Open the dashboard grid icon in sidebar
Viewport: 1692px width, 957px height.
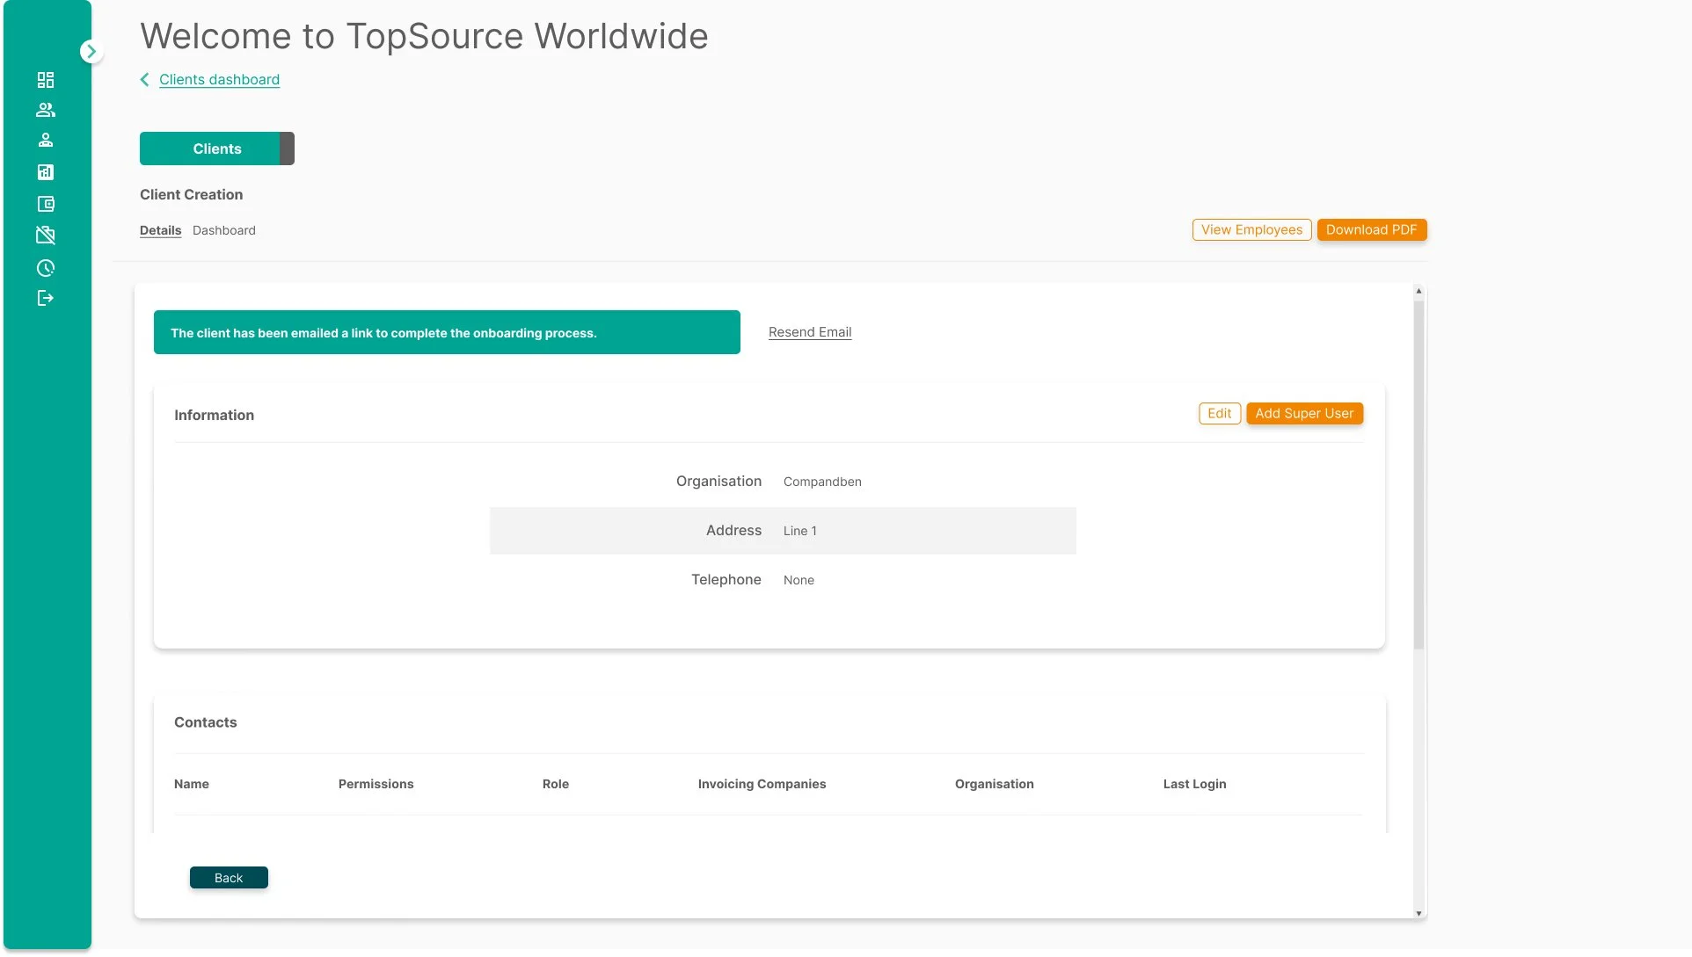pyautogui.click(x=46, y=79)
